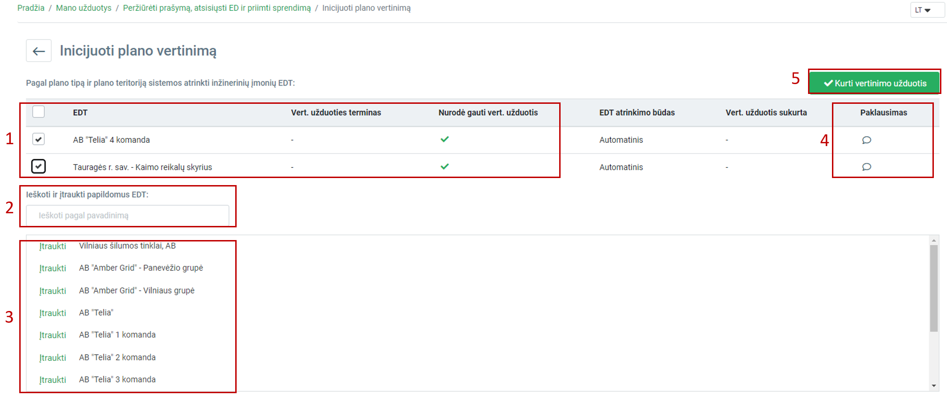
Task: Click green checkmark in AB Telia 4 komanda row
Action: [x=445, y=139]
